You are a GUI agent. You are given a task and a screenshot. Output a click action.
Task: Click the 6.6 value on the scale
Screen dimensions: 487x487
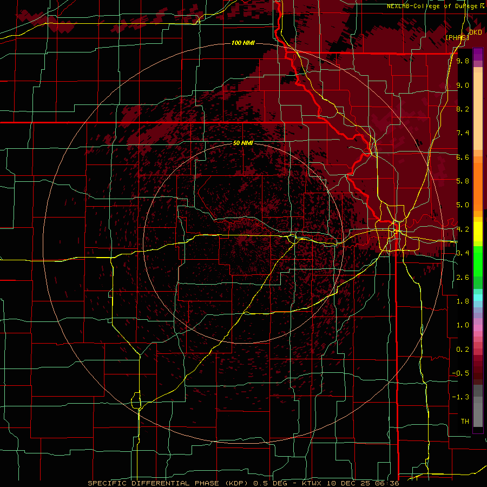click(463, 157)
